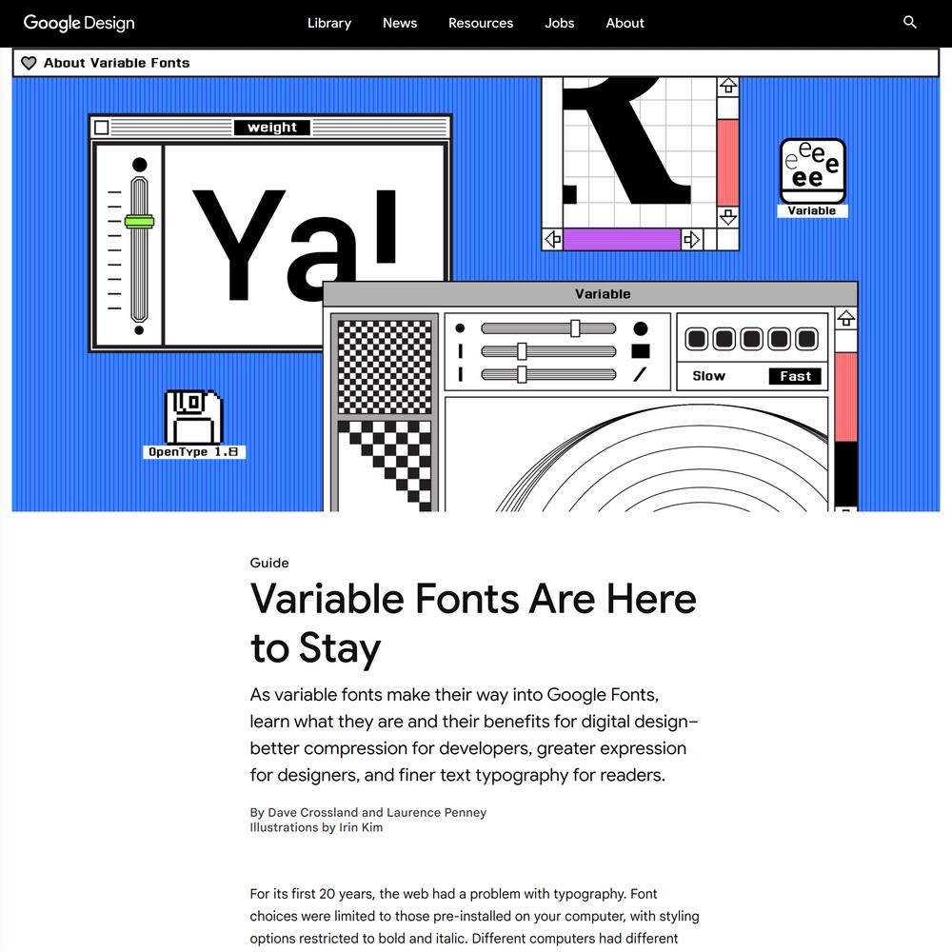Click the purple horizontal scrollbar under the R glyph
This screenshot has width=952, height=952.
tap(622, 239)
